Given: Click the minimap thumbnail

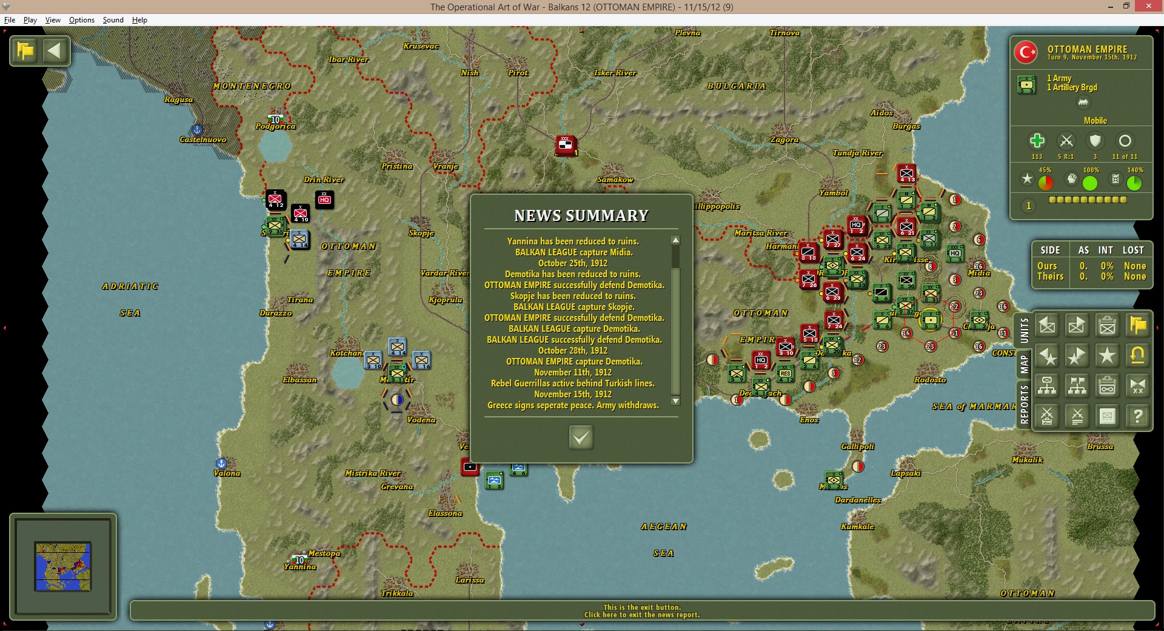Looking at the screenshot, I should tap(63, 567).
